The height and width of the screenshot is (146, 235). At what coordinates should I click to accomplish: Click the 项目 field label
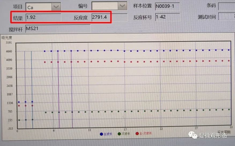pyautogui.click(x=18, y=7)
